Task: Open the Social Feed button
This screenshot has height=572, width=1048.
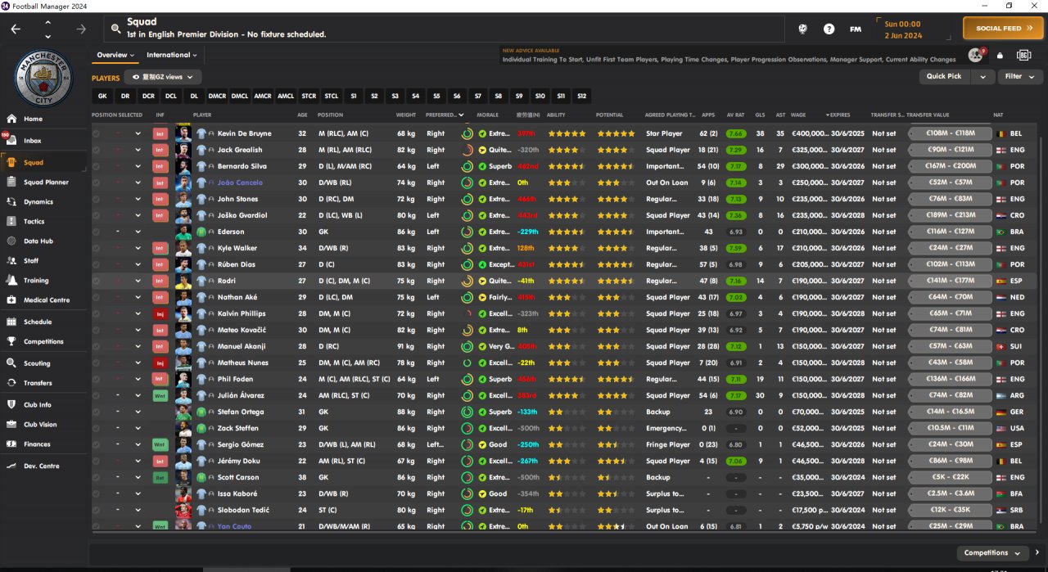Action: click(x=1003, y=29)
